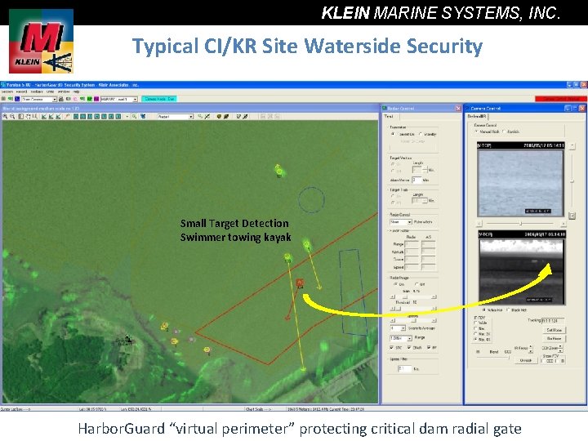Click the pencil icon in chart toolbar

pos(68,117)
